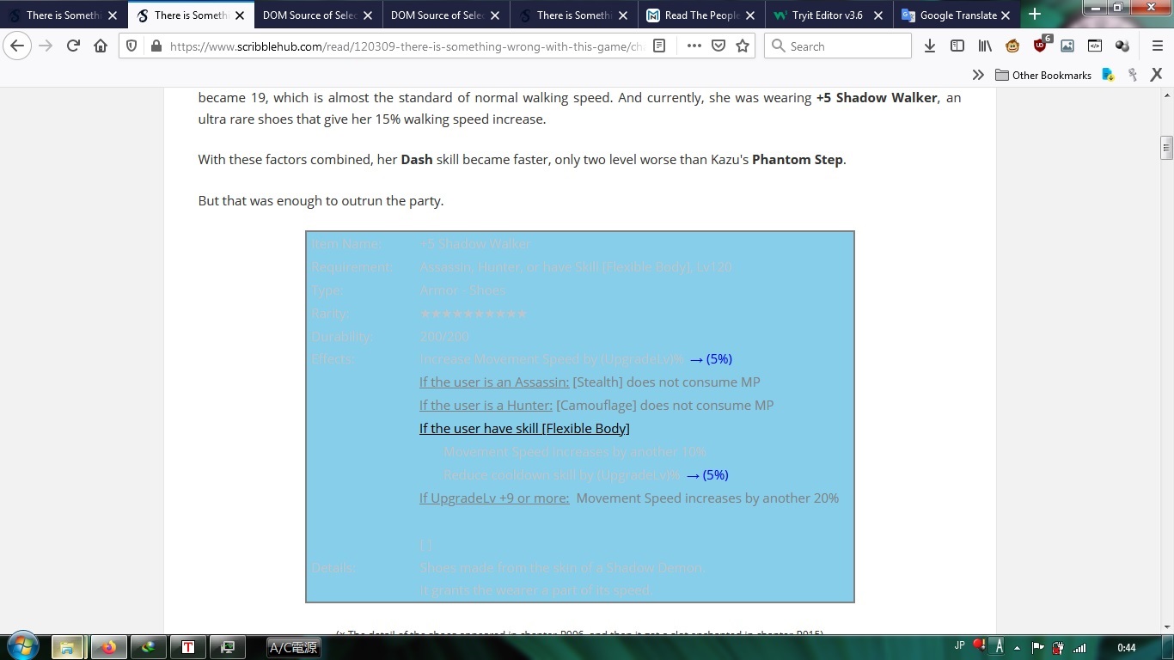Click the Greasemonkey monkey icon
The height and width of the screenshot is (660, 1174).
coord(1012,46)
